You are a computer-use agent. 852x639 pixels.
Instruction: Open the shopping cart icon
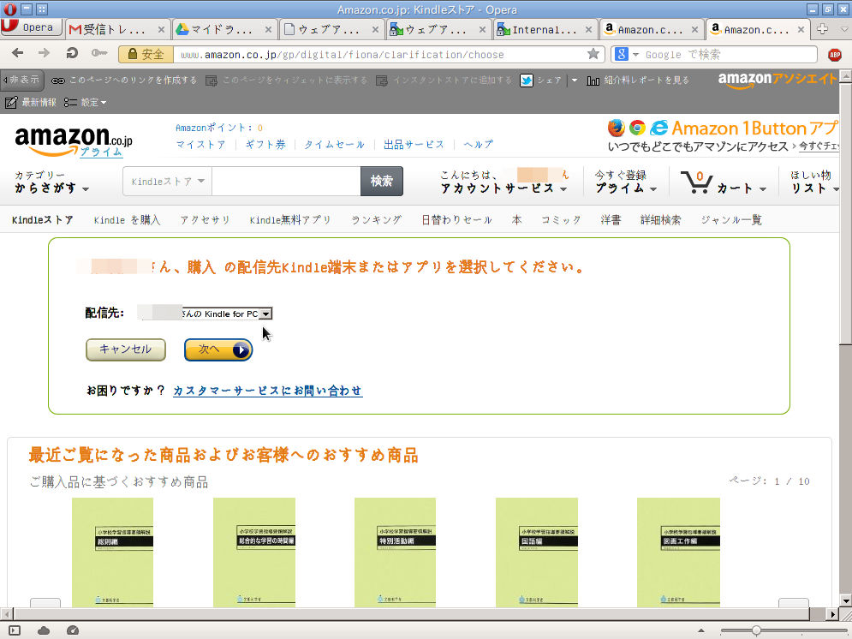(697, 182)
